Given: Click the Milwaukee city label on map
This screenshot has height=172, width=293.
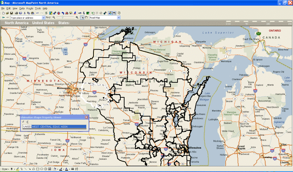Looking at the screenshot, I should 195,148.
